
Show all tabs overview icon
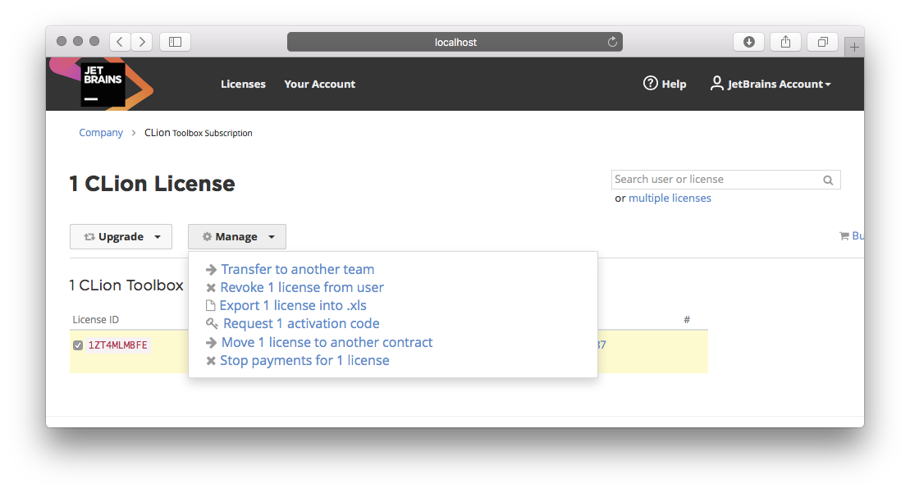click(822, 42)
